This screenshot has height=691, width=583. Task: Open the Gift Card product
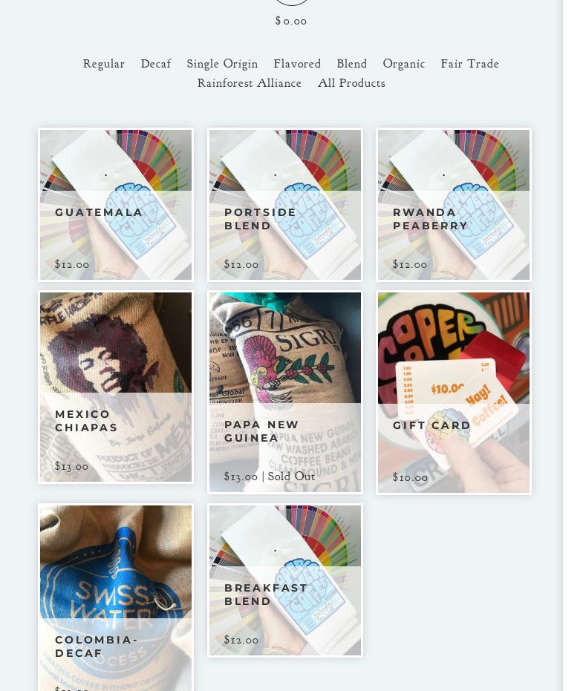pos(453,392)
